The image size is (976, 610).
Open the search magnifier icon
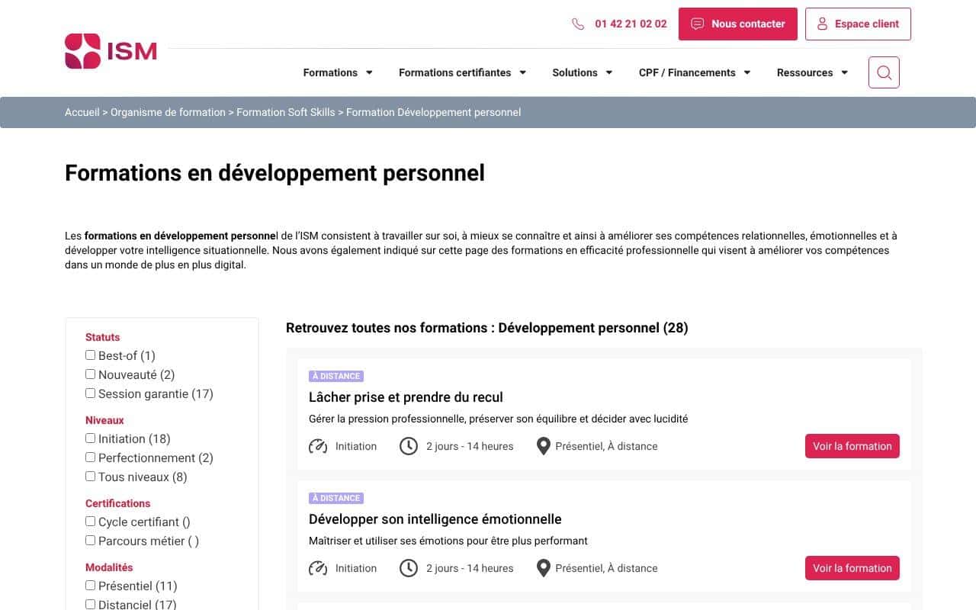[x=884, y=72]
